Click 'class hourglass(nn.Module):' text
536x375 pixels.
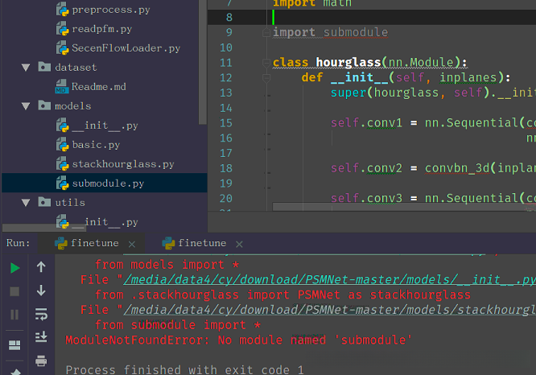(x=369, y=63)
